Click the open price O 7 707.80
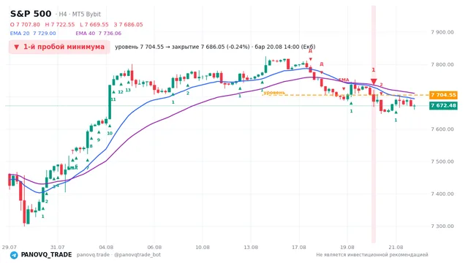This screenshot has width=468, height=263. point(25,24)
